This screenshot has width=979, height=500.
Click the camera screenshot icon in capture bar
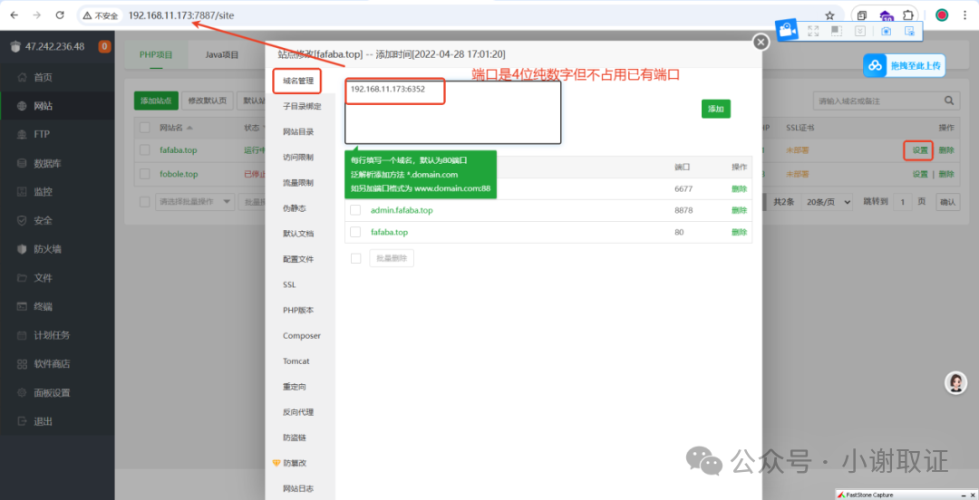(886, 31)
